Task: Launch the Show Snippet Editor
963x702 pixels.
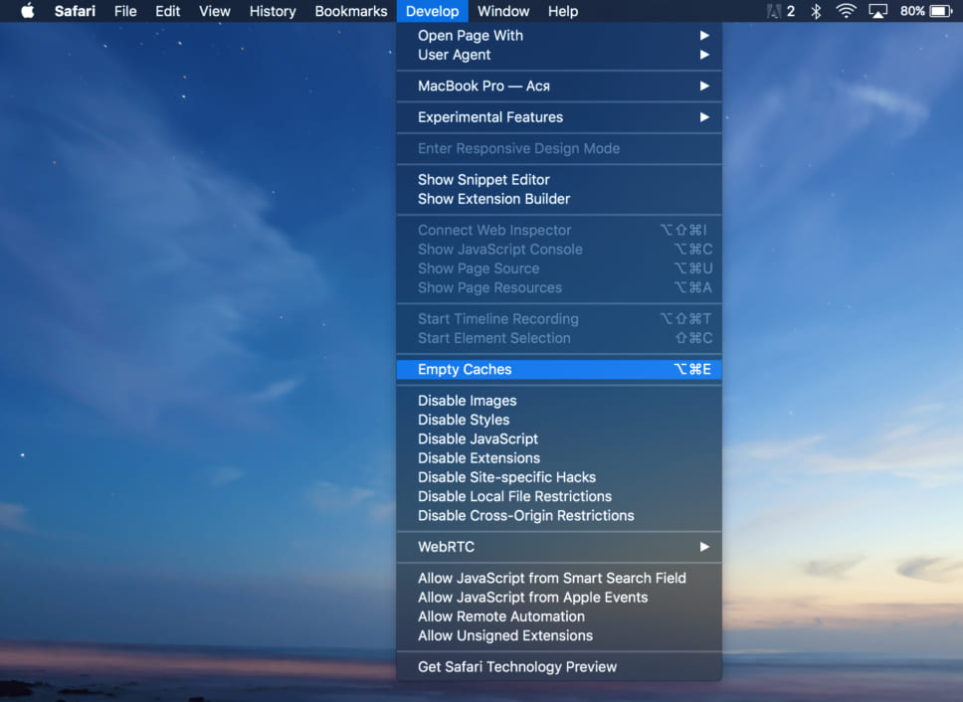Action: 483,180
